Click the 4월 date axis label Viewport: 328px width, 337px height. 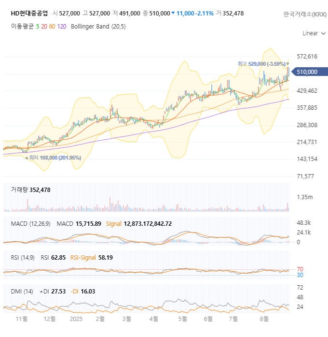[x=154, y=319]
